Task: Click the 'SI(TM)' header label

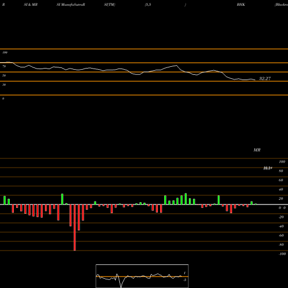Action: (x=109, y=5)
